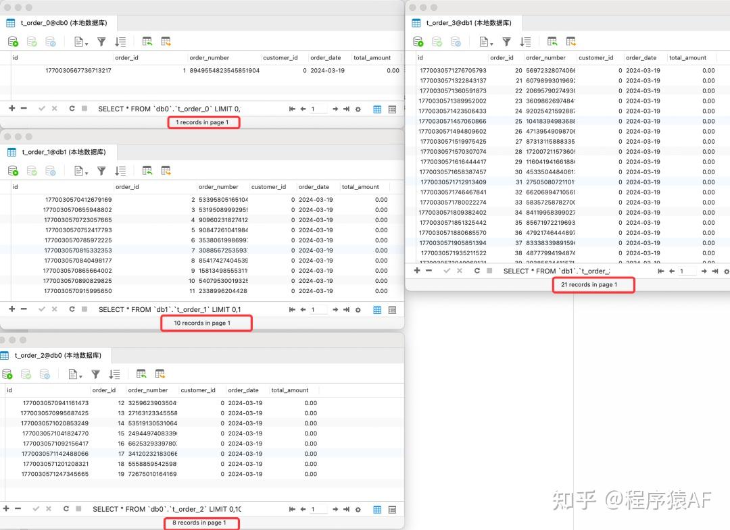
Task: Open the Text View dropdown in t_order_3 toolbar
Action: coord(485,41)
